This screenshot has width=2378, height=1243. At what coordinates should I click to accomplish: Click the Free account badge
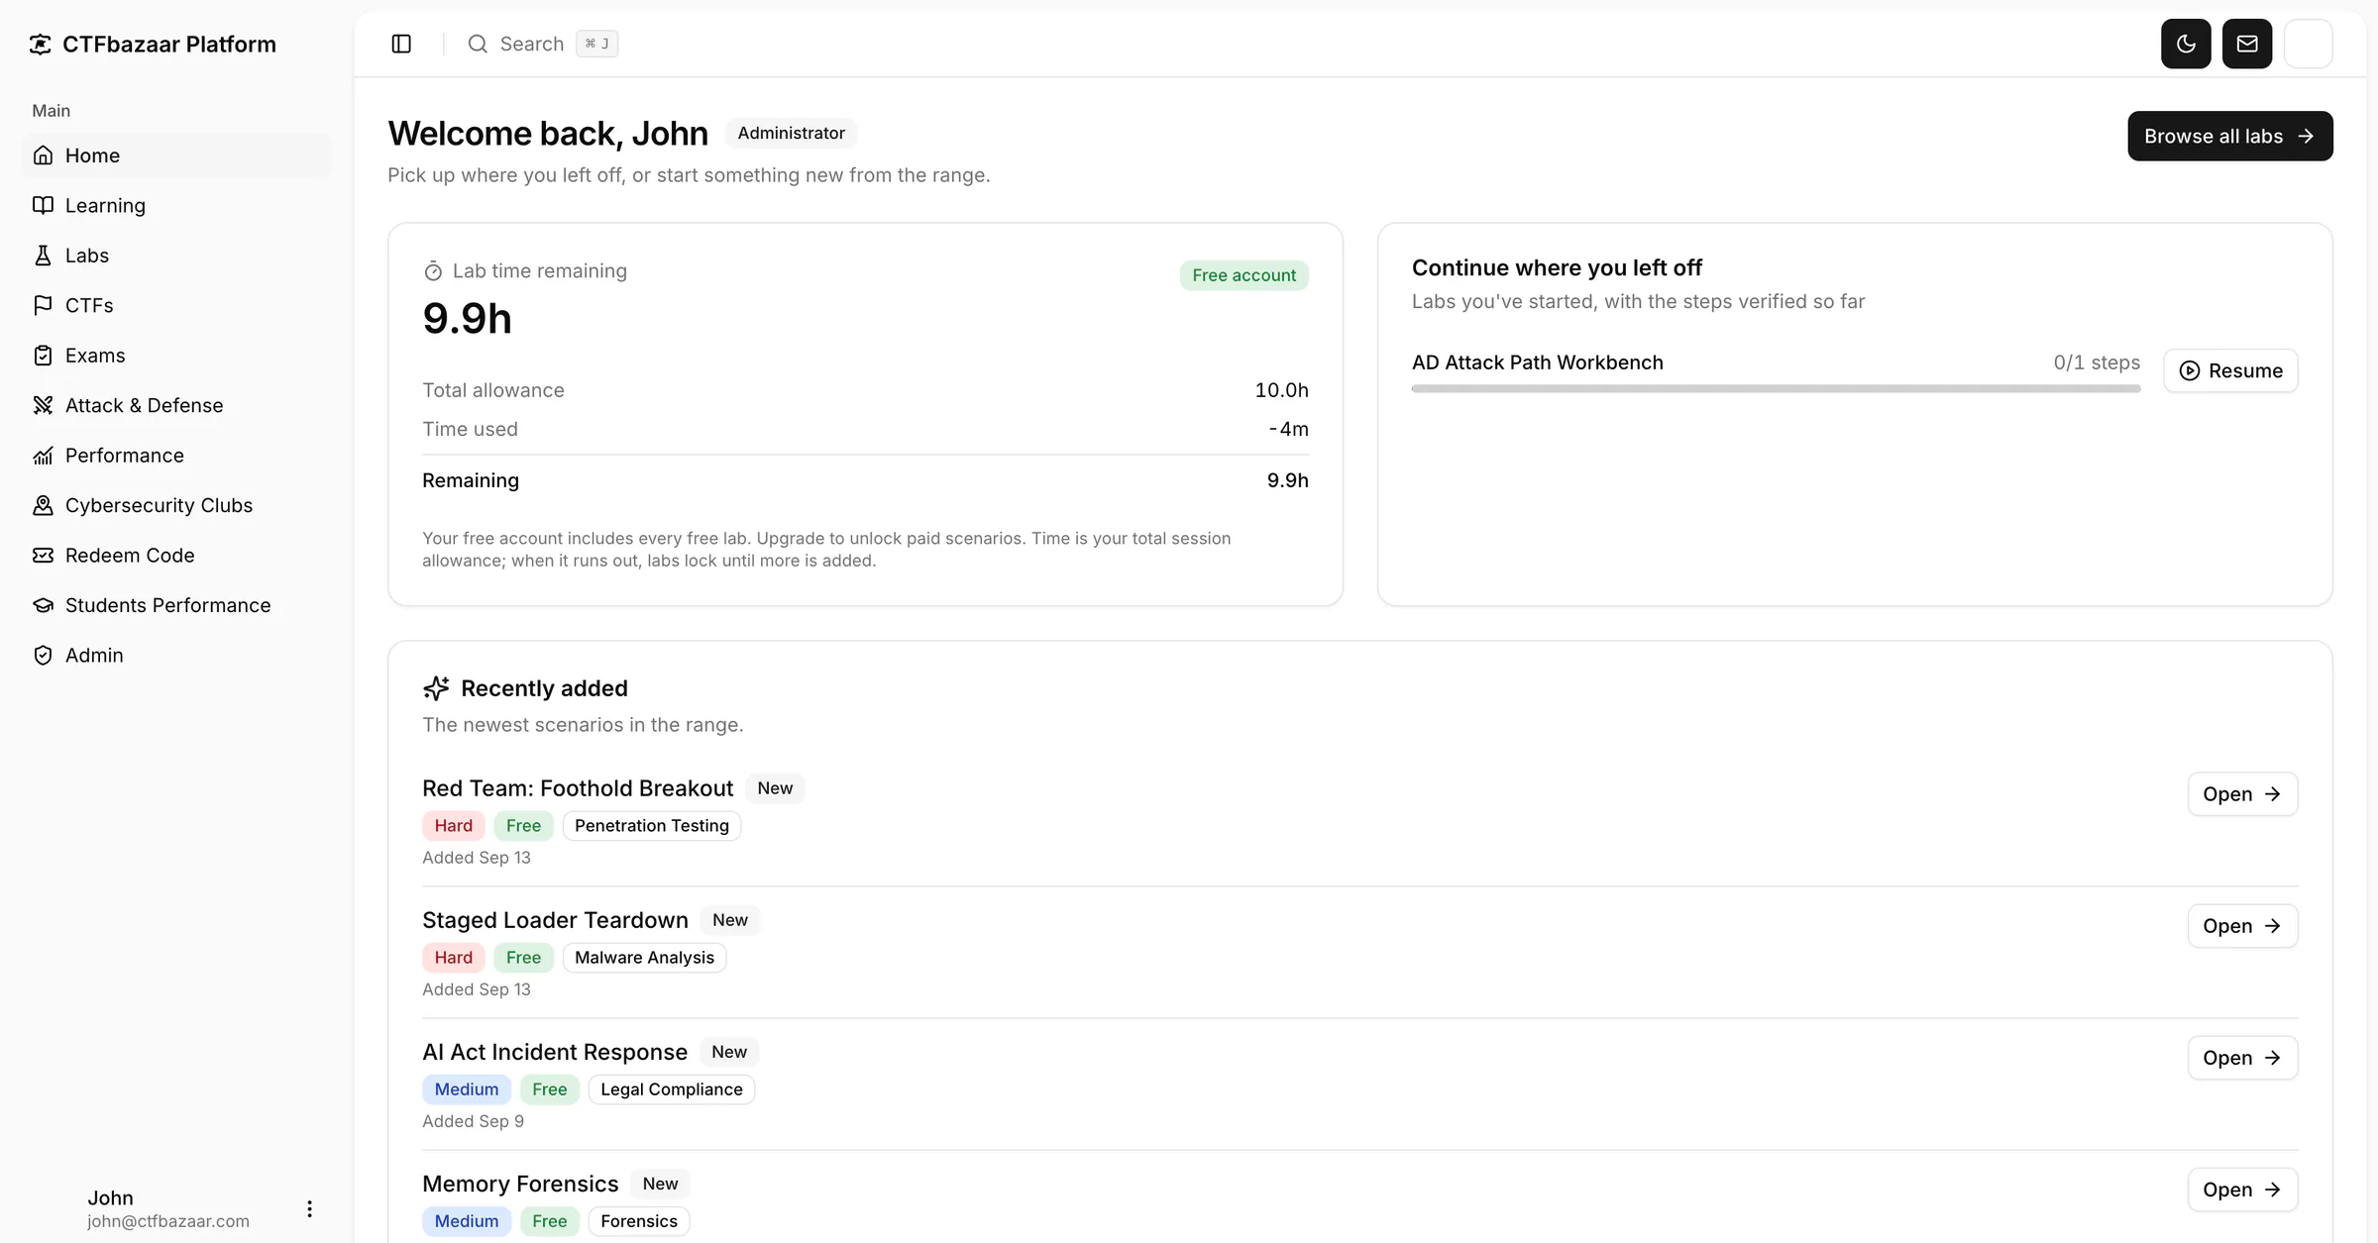click(x=1243, y=275)
